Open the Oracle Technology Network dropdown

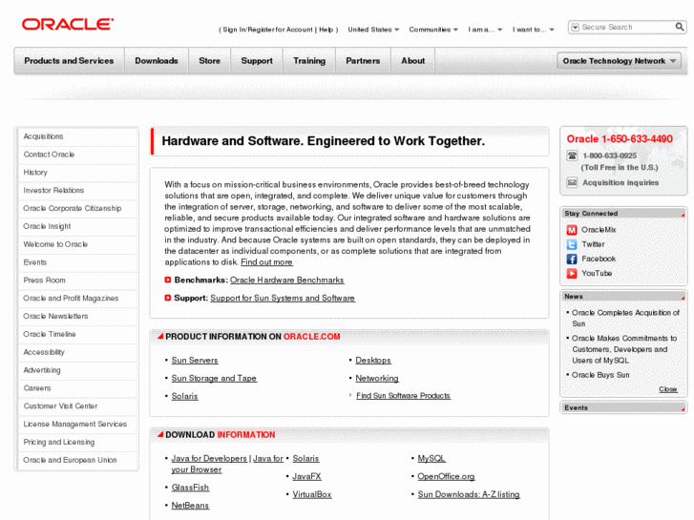(x=619, y=61)
